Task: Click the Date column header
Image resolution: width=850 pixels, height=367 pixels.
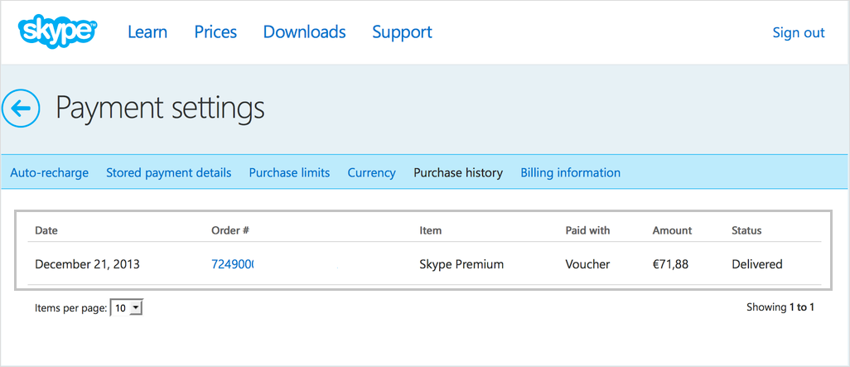Action: pyautogui.click(x=46, y=230)
